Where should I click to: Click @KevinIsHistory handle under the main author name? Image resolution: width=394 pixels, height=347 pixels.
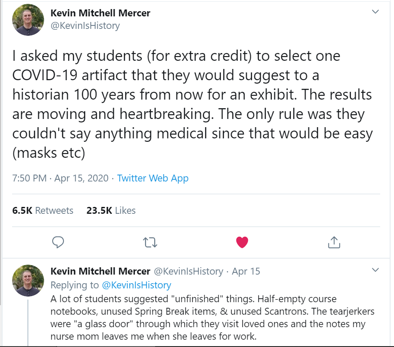(x=85, y=26)
